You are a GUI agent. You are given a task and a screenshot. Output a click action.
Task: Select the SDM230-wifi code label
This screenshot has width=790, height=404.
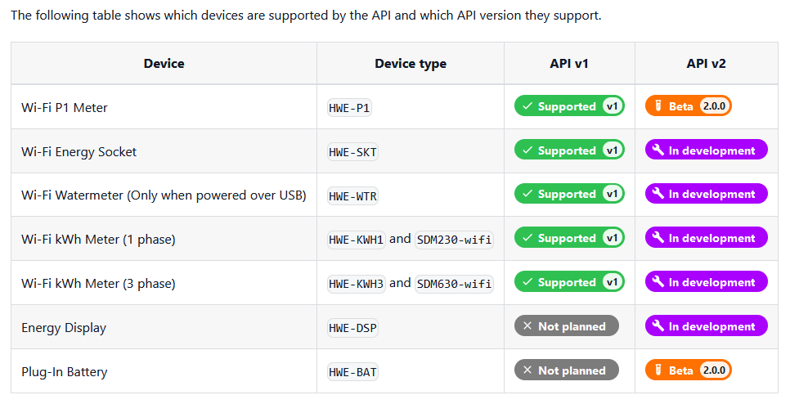coord(454,240)
